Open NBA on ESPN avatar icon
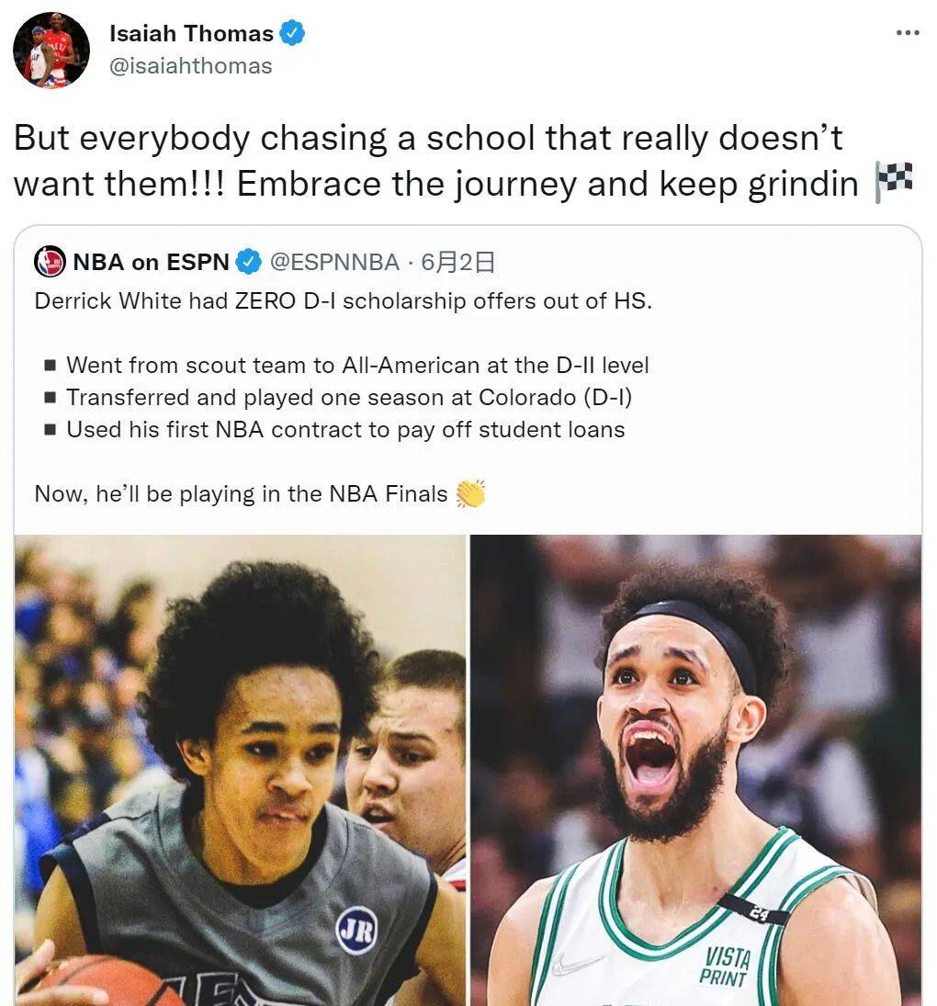Viewport: 937px width, 1006px height. point(50,262)
